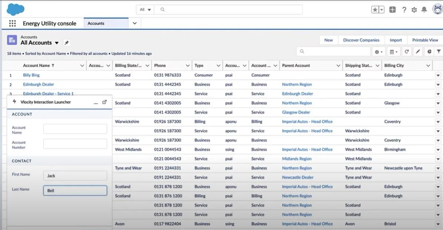This screenshot has width=443, height=230.
Task: Open the Newcastle Dealer parent account link
Action: [x=298, y=177]
